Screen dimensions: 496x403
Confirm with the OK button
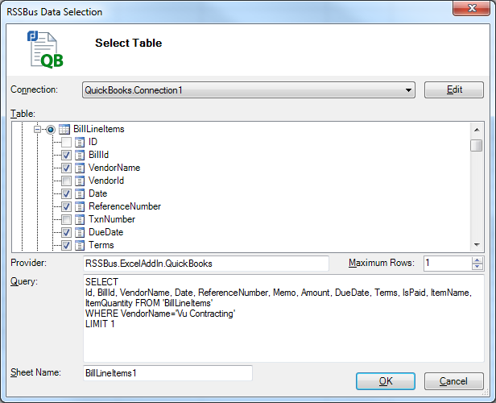pos(386,380)
